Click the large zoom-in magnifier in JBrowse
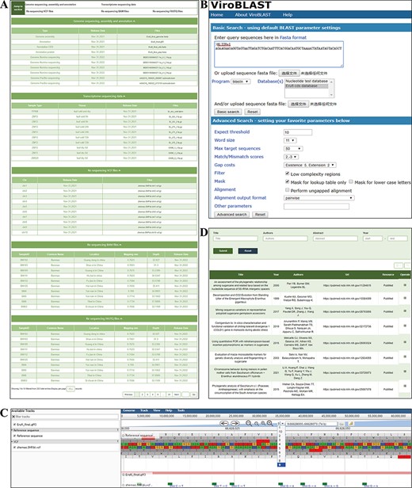The width and height of the screenshot is (412, 488). click(x=270, y=423)
